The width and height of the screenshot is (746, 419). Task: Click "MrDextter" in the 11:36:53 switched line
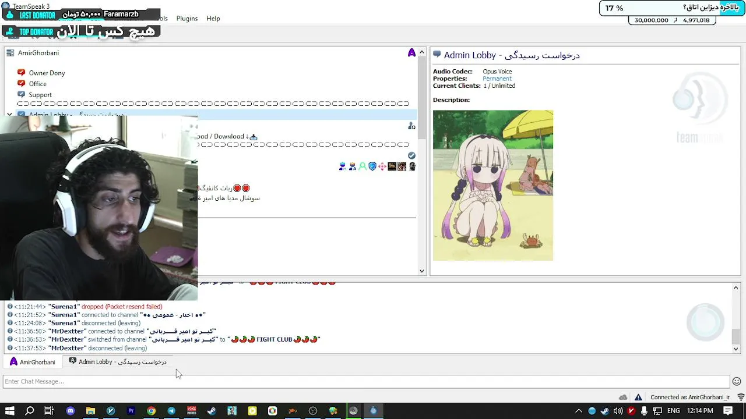coord(67,340)
